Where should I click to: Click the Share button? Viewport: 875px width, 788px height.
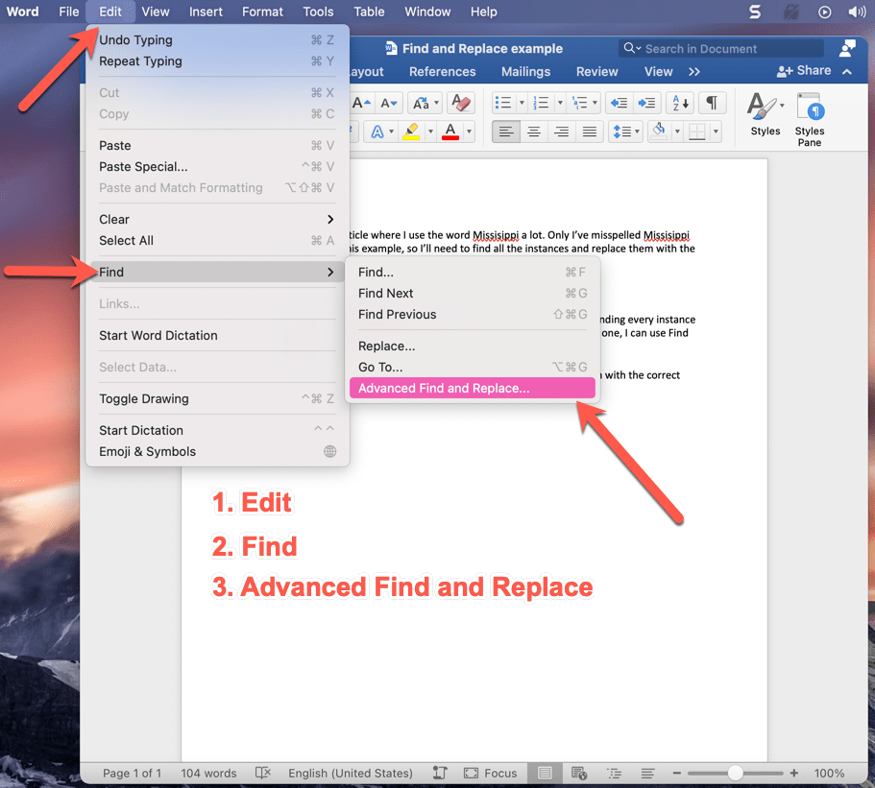pyautogui.click(x=804, y=71)
